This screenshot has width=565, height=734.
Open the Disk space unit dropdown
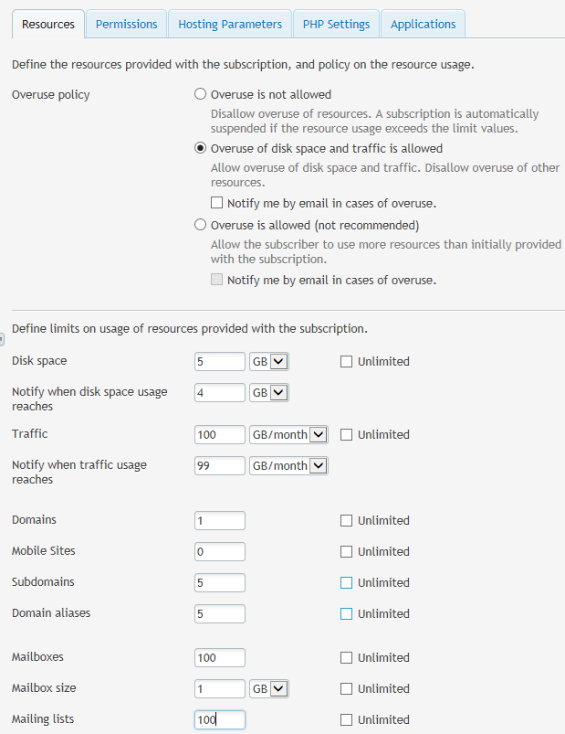tap(269, 361)
